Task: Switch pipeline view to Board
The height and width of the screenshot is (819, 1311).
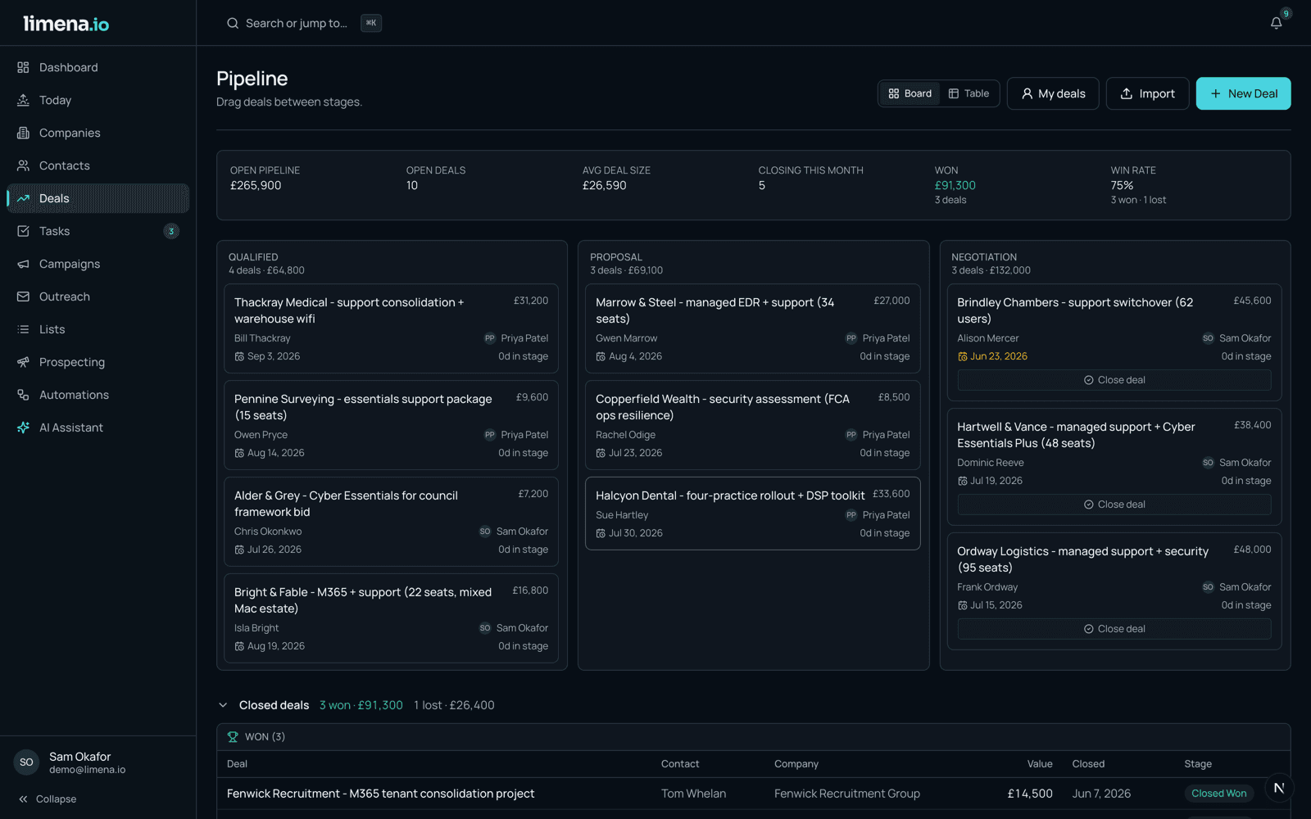Action: point(910,93)
